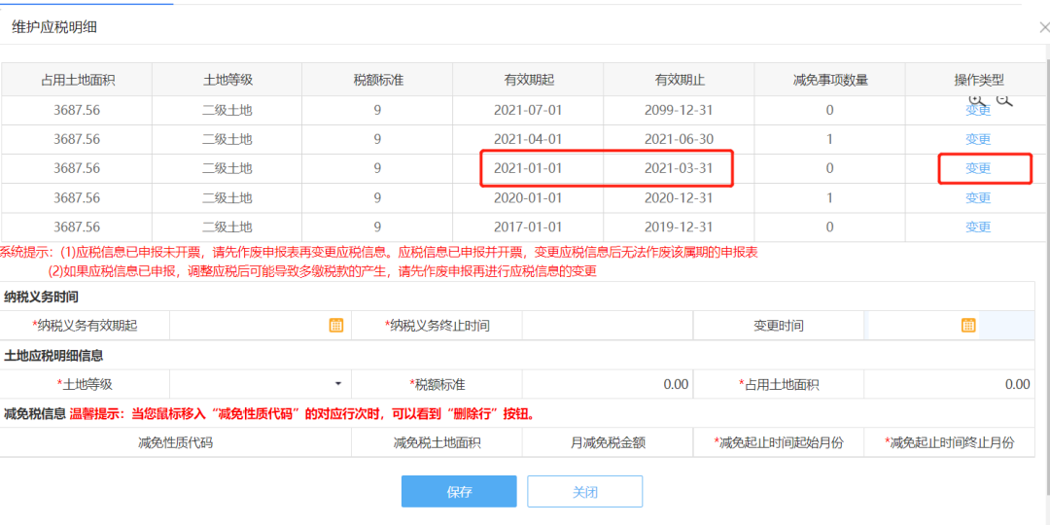This screenshot has height=525, width=1050.
Task: Select the 2019-12-31 end date cell
Action: [679, 227]
